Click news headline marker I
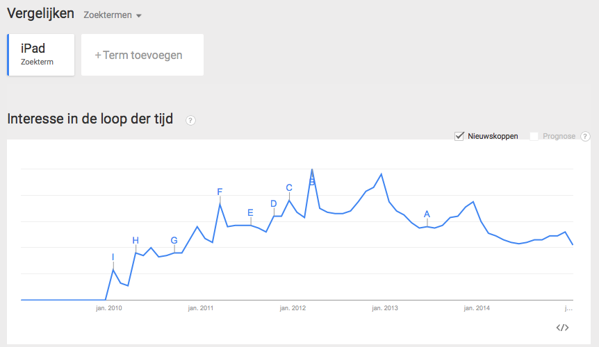 pos(113,257)
